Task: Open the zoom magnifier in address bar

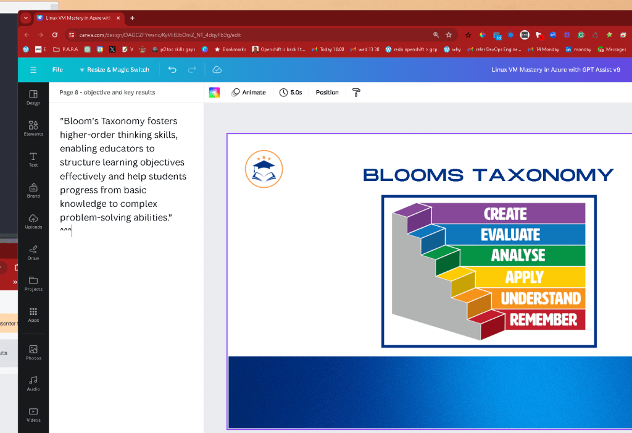Action: (436, 35)
